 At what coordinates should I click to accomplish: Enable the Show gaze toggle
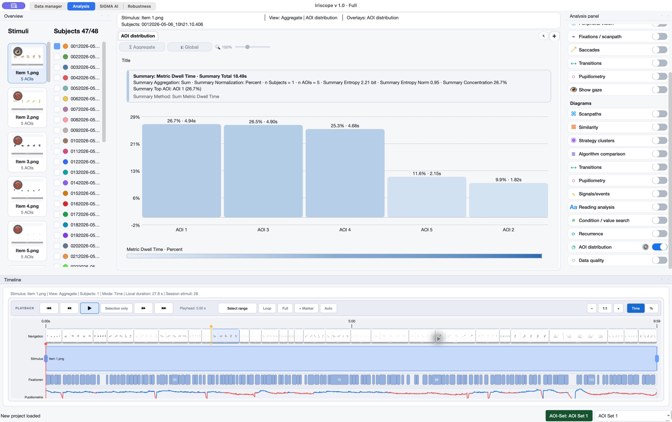pos(659,90)
